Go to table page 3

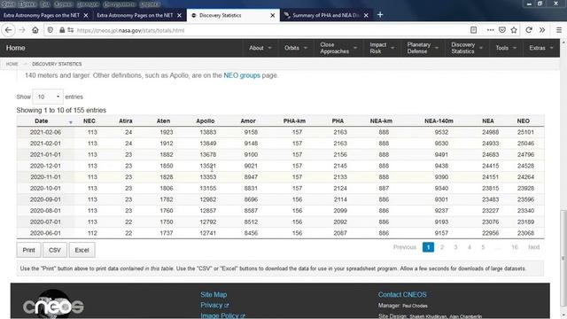(x=455, y=247)
